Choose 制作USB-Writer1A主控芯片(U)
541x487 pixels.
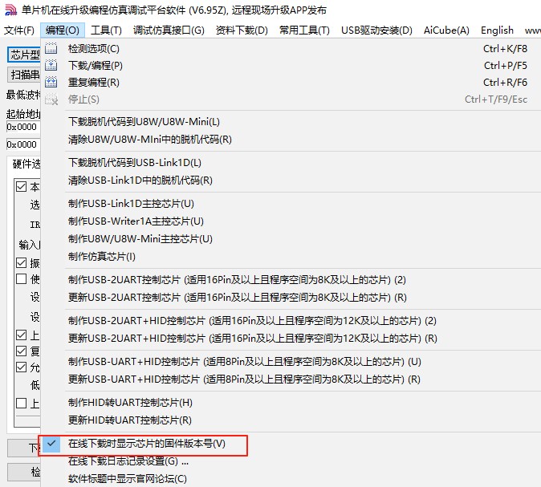[291, 221]
